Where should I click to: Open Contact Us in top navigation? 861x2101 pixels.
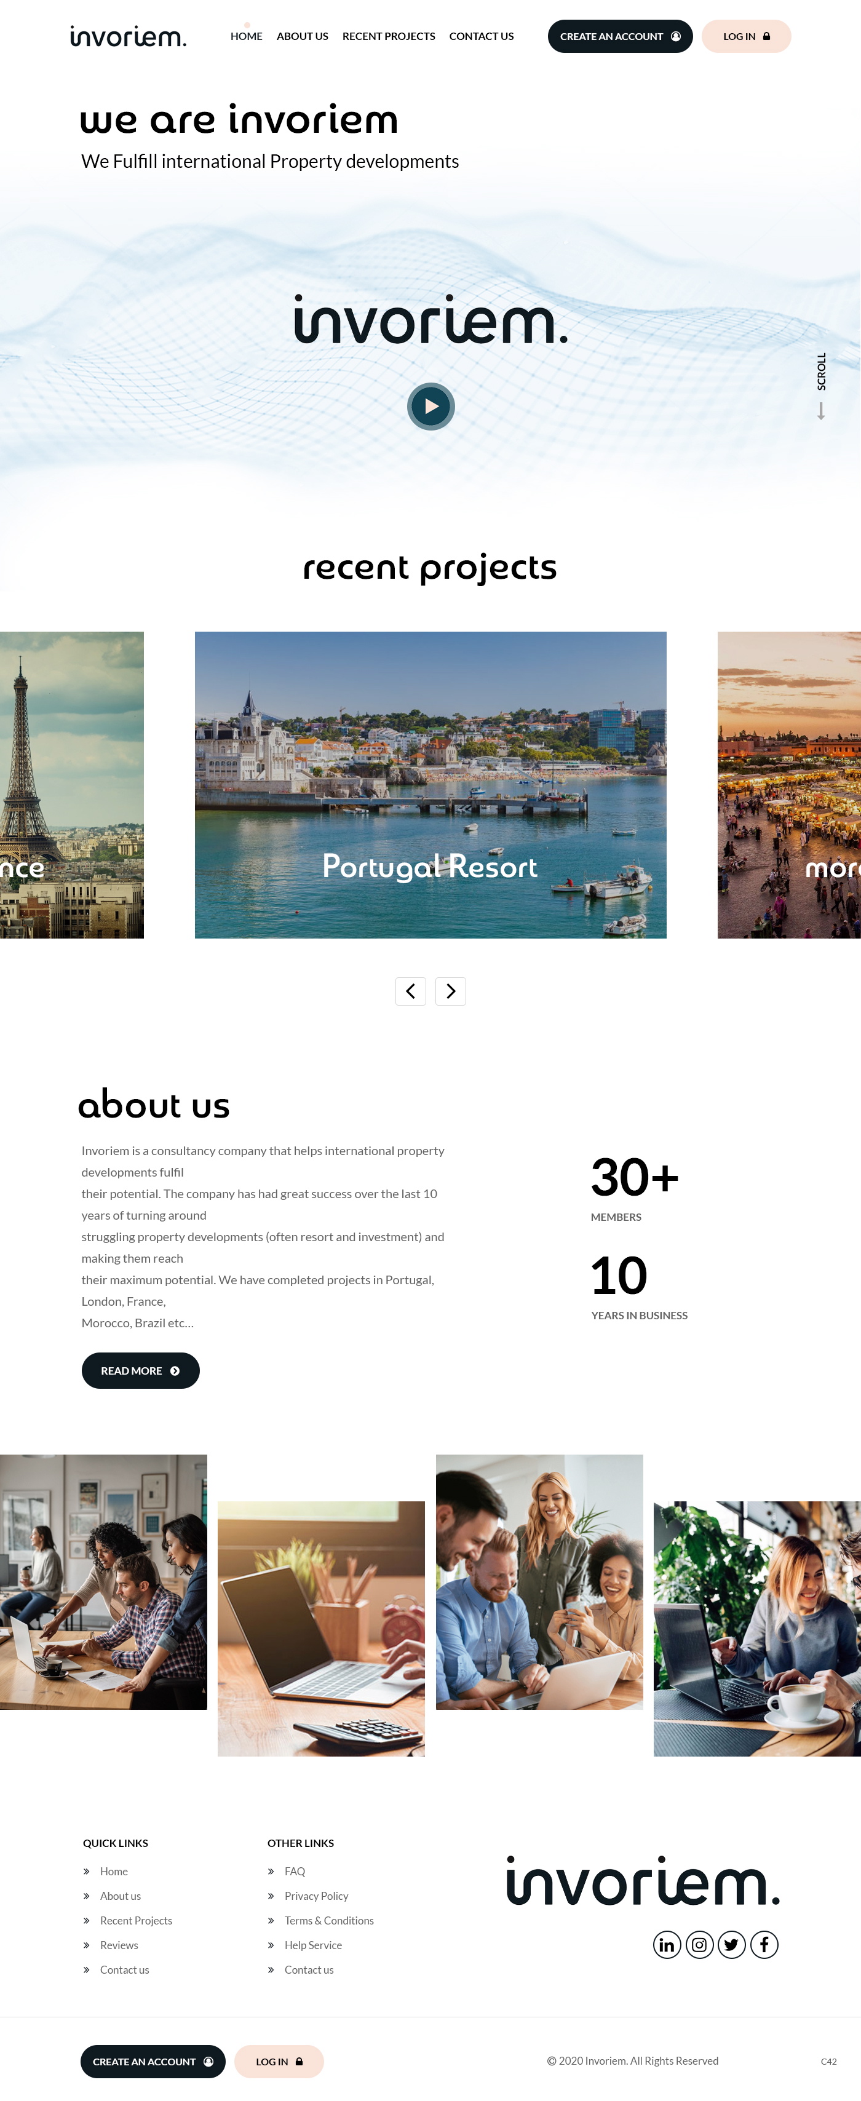pyautogui.click(x=481, y=37)
